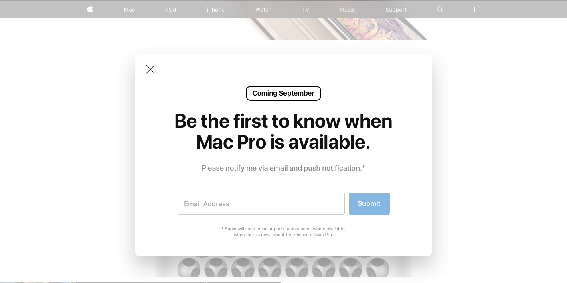Select iPad in the navigation bar
Screen dimensions: 567x283
pos(170,10)
